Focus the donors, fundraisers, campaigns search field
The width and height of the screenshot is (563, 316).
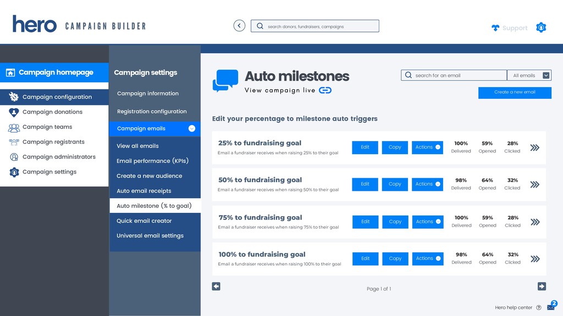coord(315,26)
